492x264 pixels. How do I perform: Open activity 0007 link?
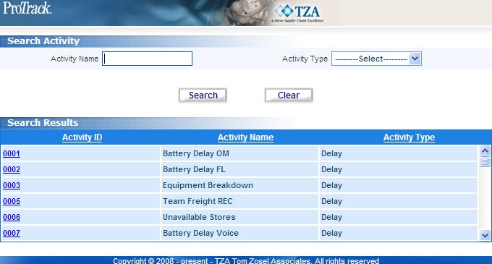point(12,234)
